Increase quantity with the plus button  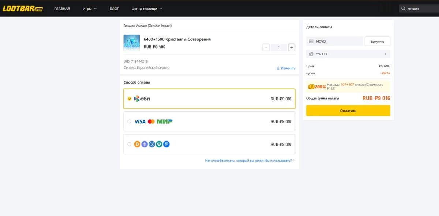292,47
